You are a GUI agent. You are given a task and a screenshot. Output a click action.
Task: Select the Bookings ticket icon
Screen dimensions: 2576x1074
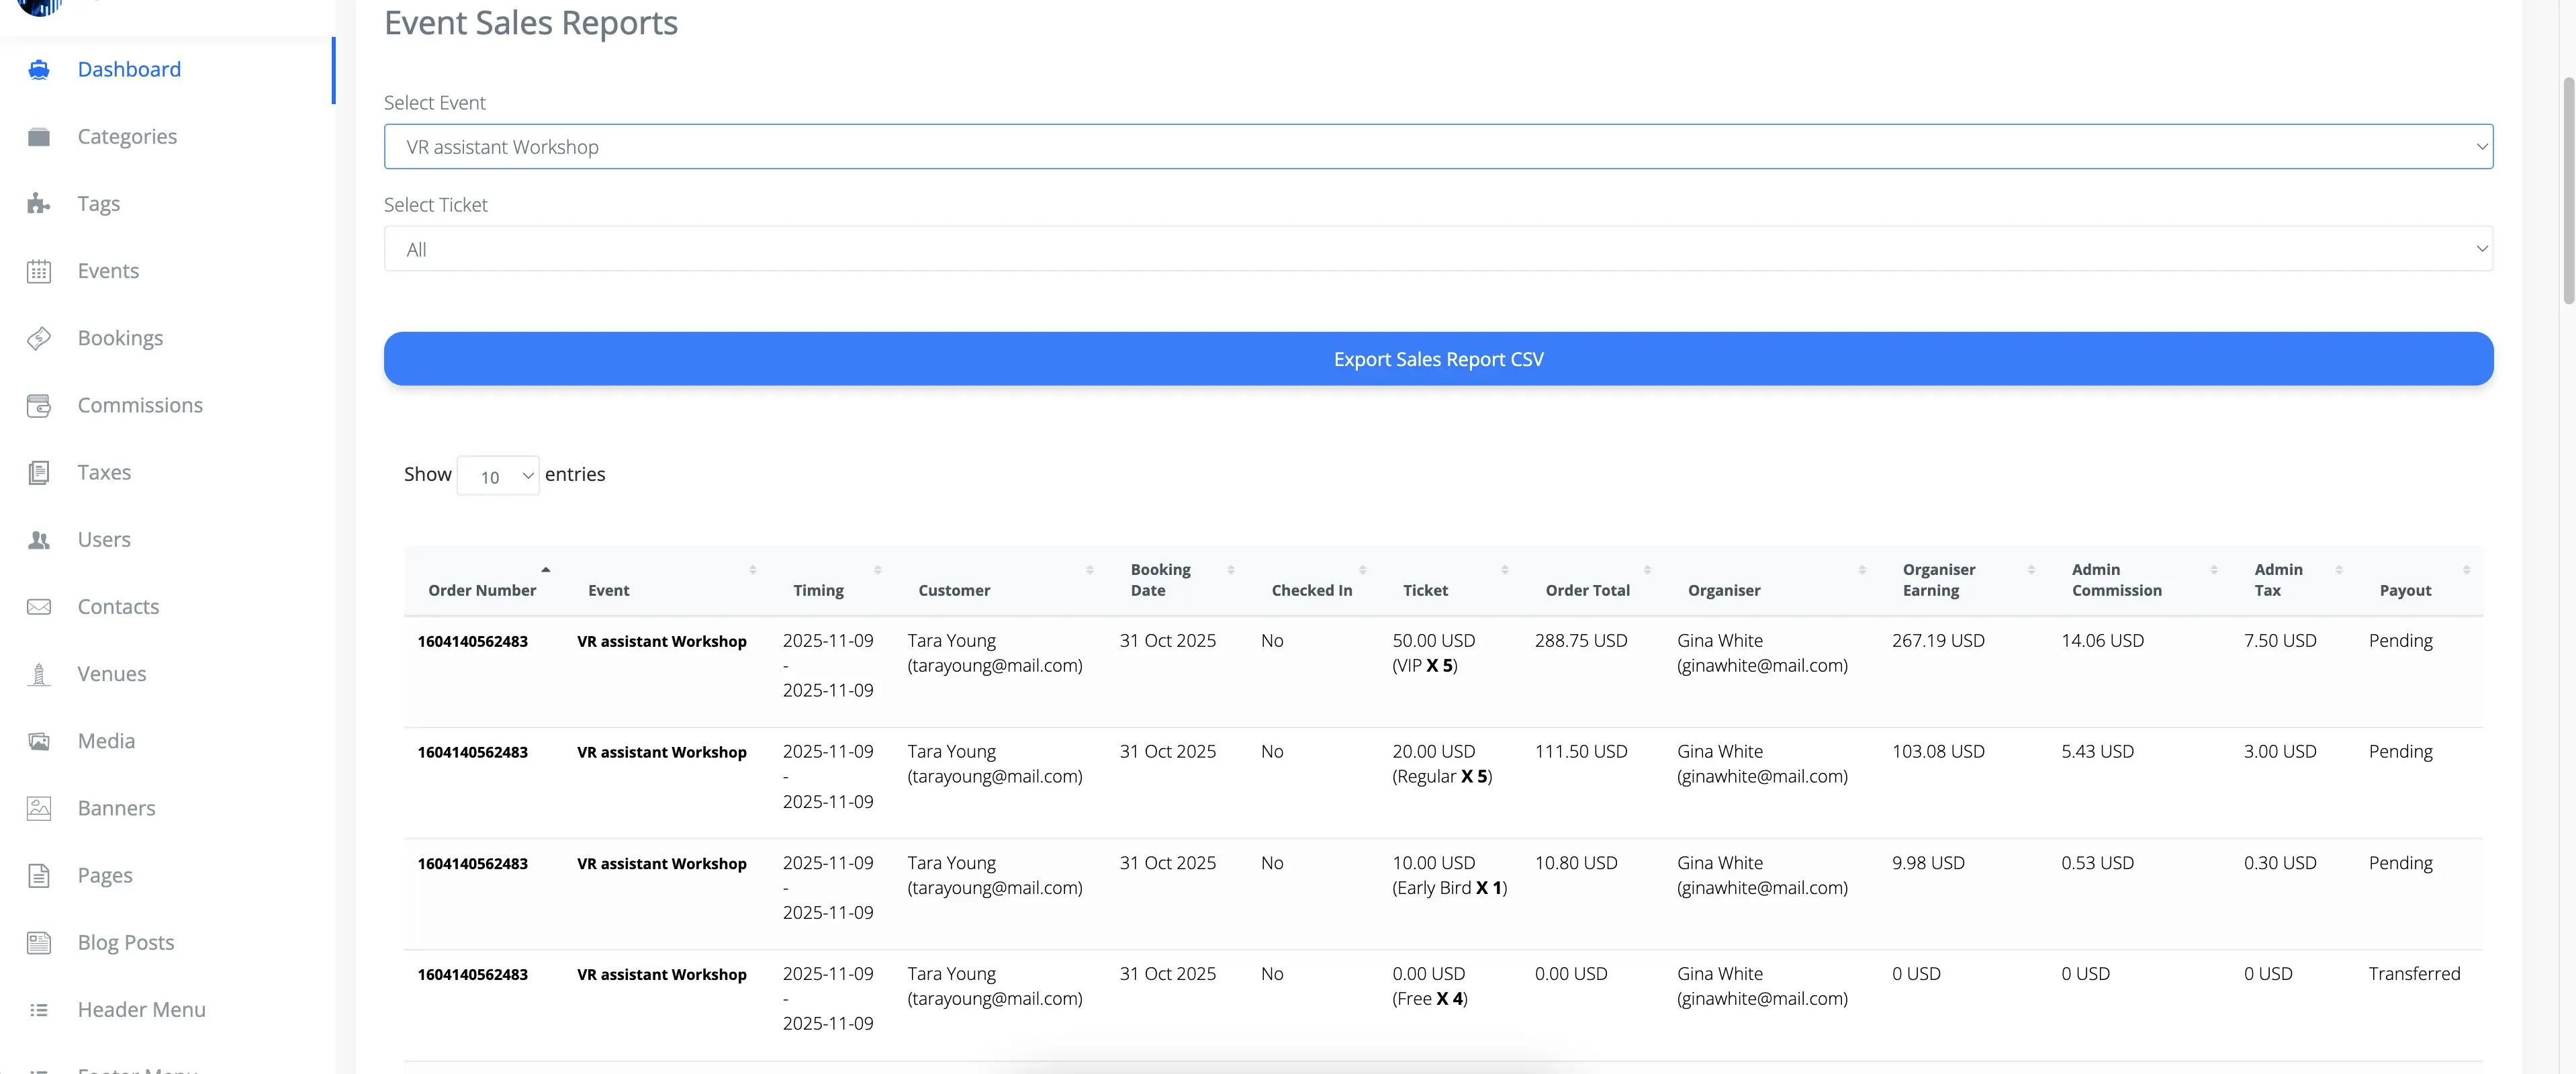click(38, 338)
